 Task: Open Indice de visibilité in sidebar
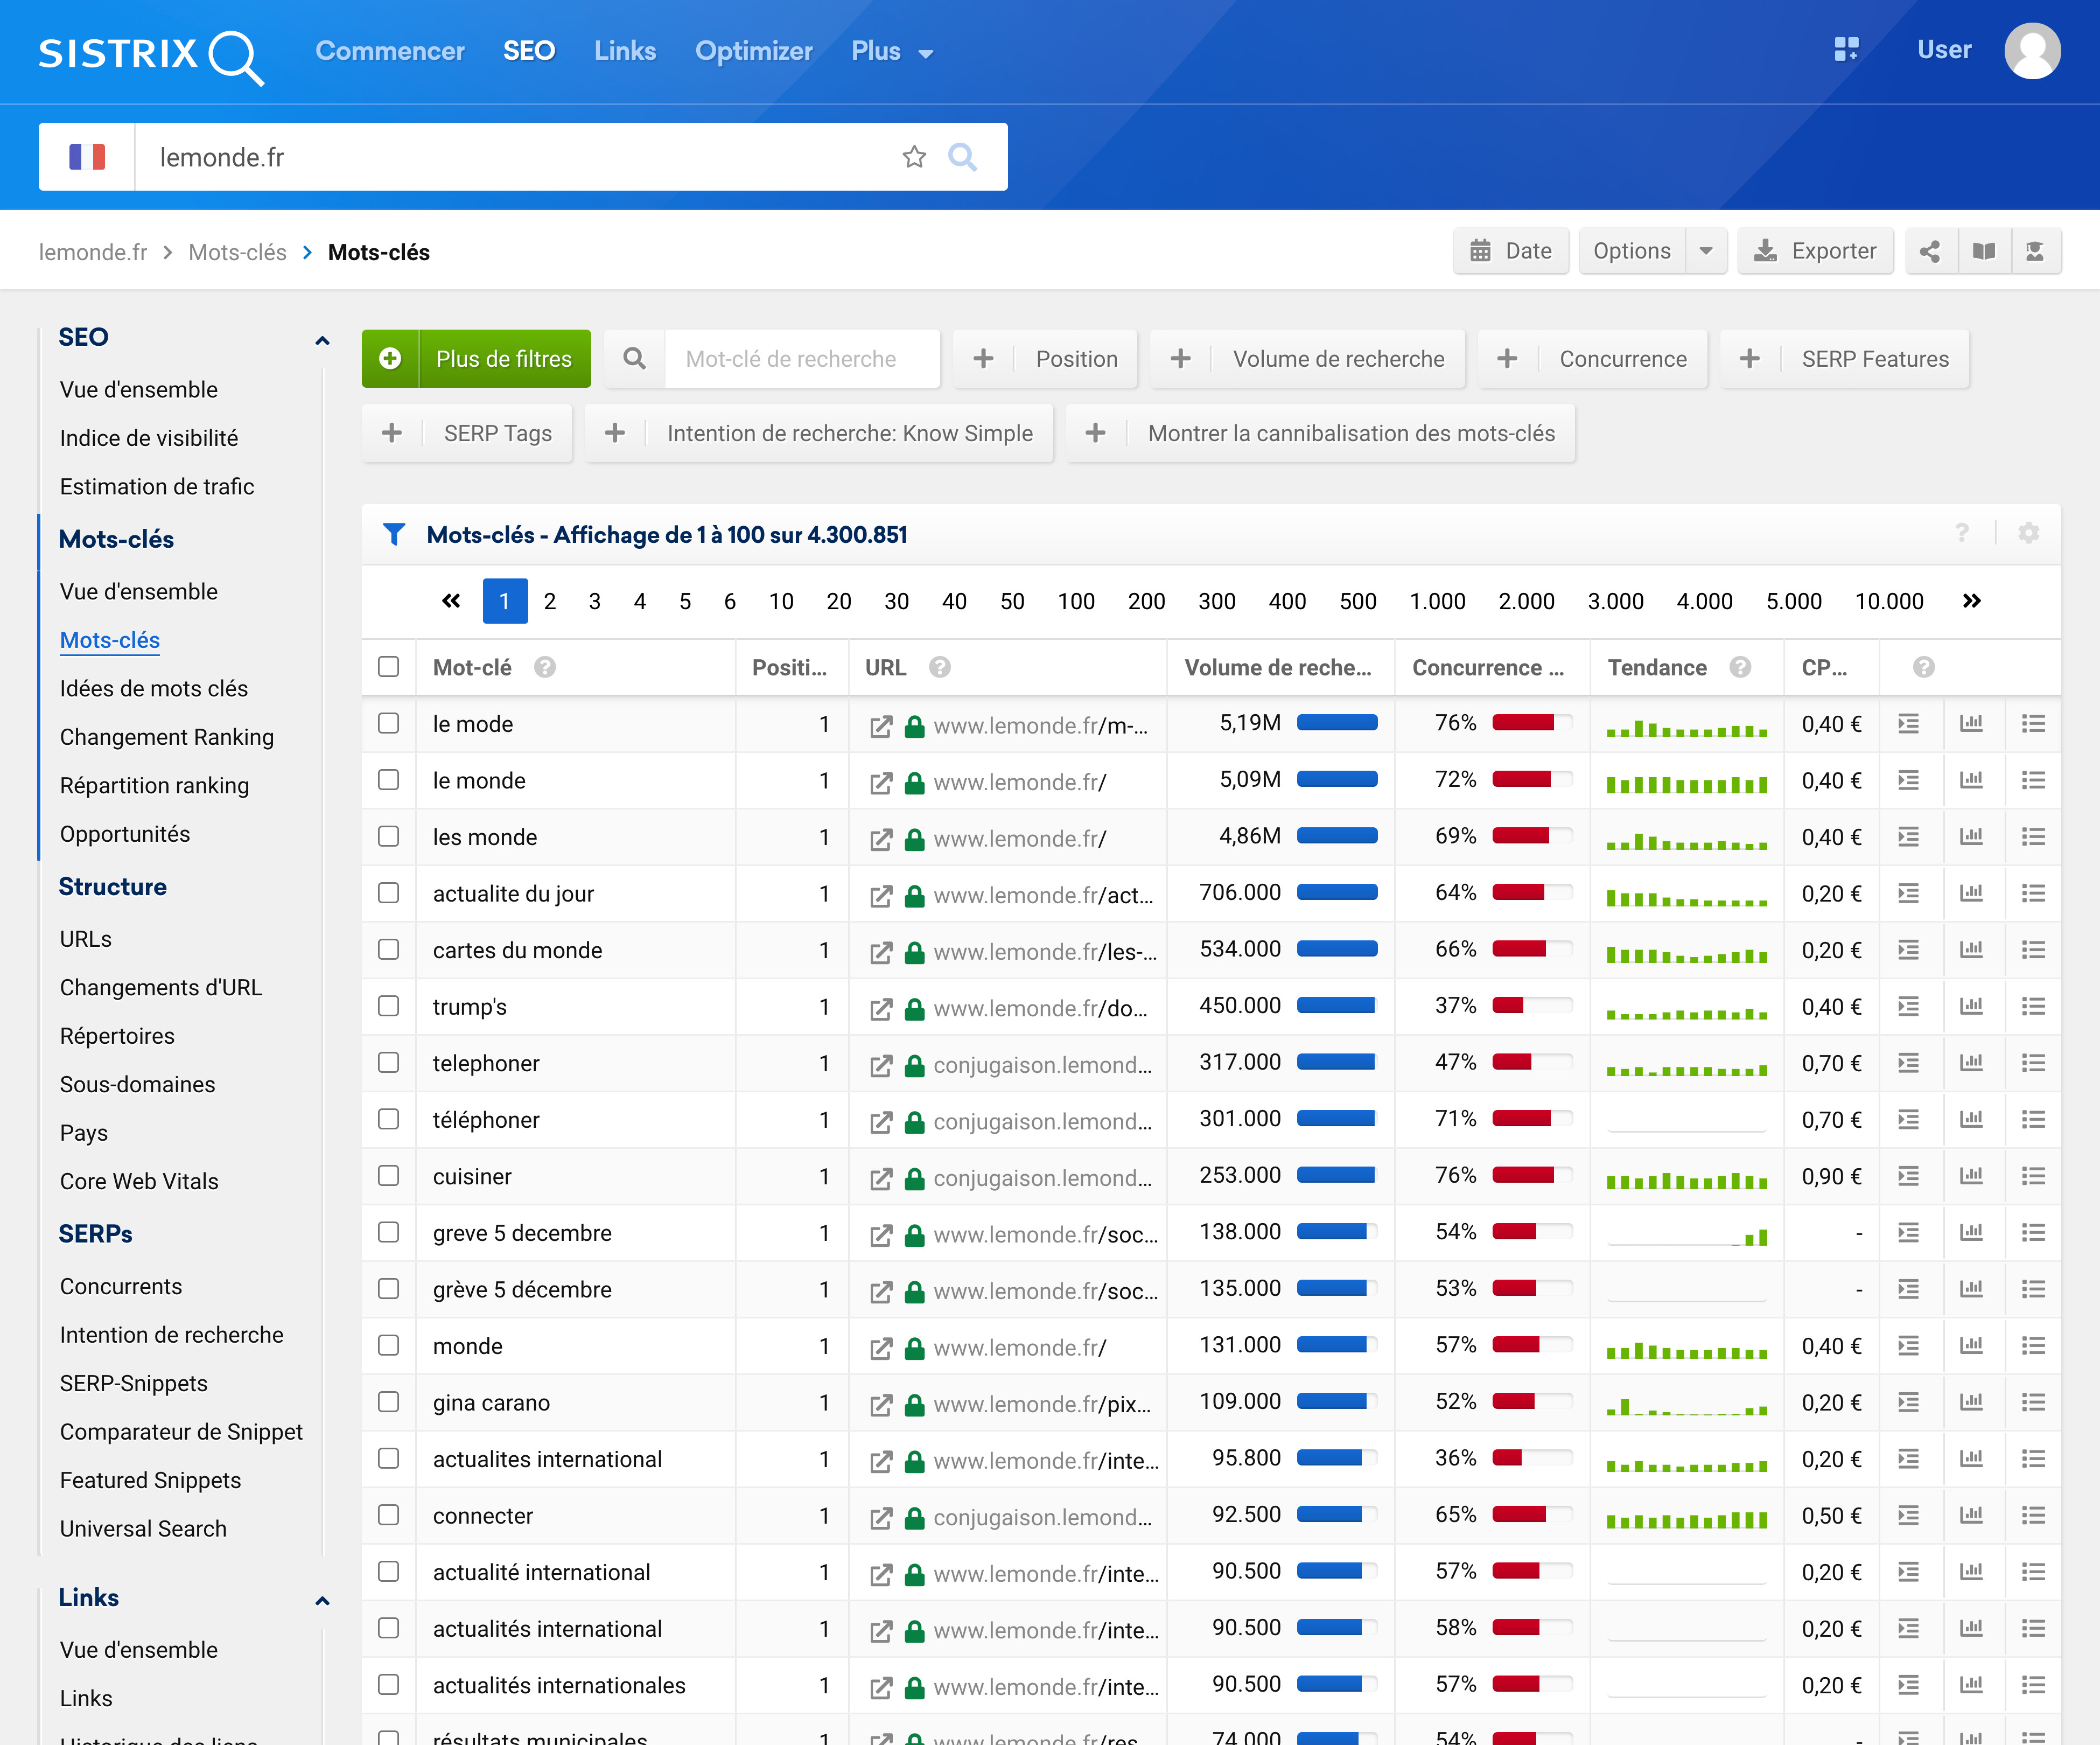[149, 438]
